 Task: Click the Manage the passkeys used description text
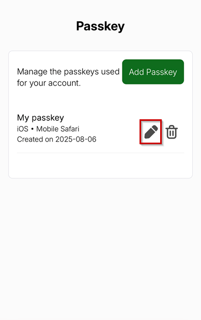68,72
